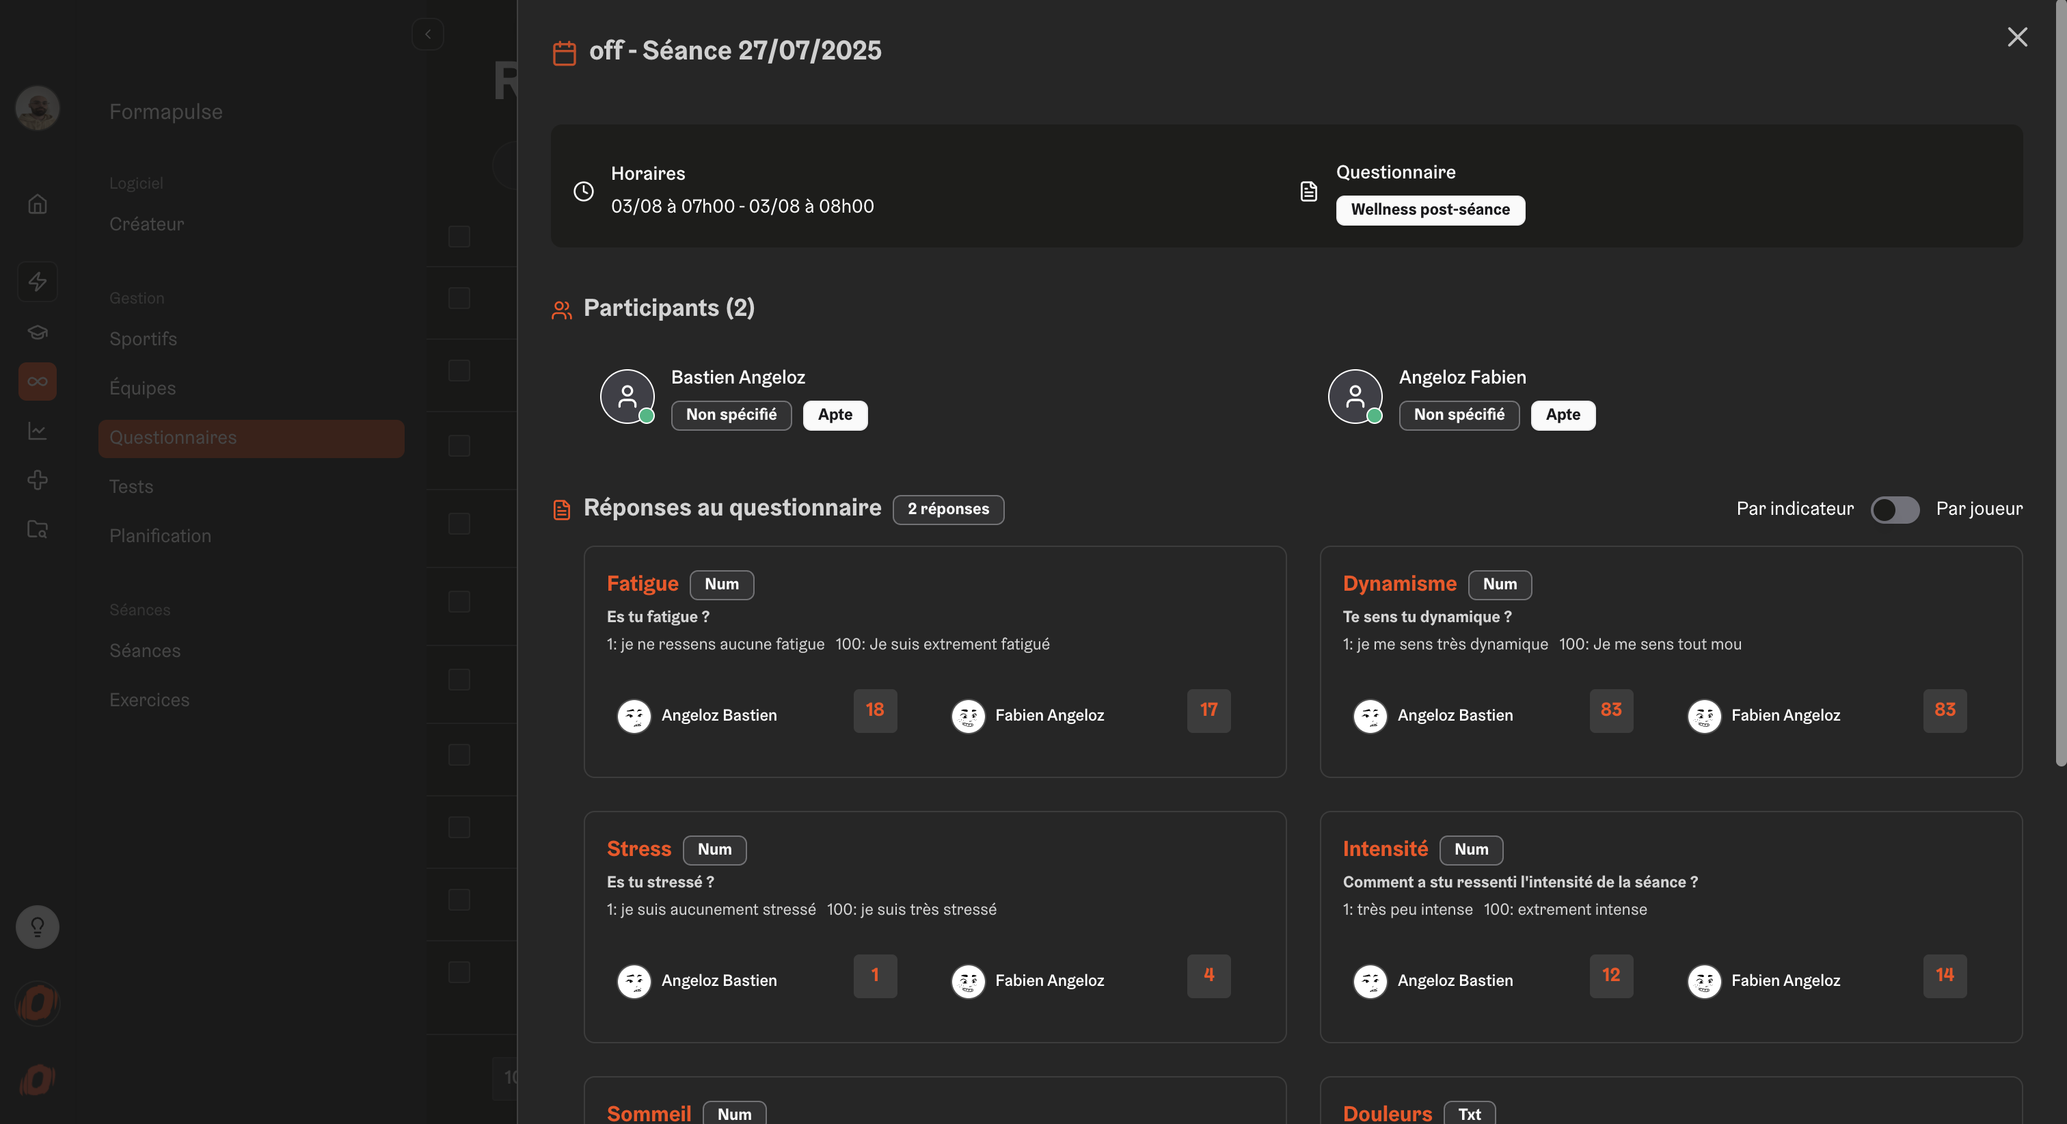This screenshot has height=1124, width=2067.
Task: Check the second row checkbox in list
Action: coord(459,298)
